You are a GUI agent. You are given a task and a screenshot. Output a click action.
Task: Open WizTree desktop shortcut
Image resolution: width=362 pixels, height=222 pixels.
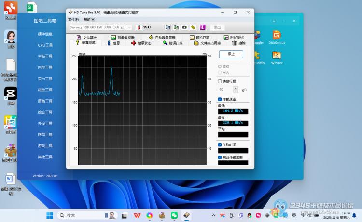(277, 57)
